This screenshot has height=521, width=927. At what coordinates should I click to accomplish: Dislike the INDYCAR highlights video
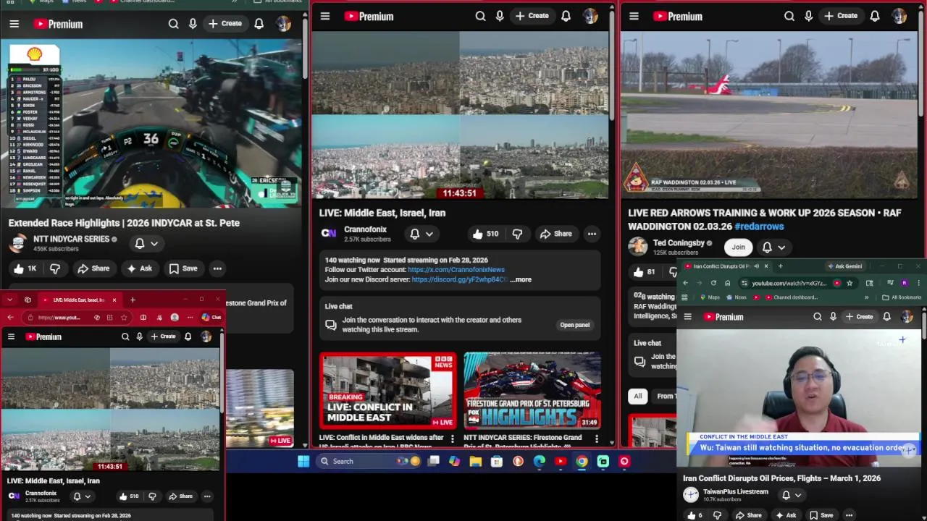[x=55, y=268]
